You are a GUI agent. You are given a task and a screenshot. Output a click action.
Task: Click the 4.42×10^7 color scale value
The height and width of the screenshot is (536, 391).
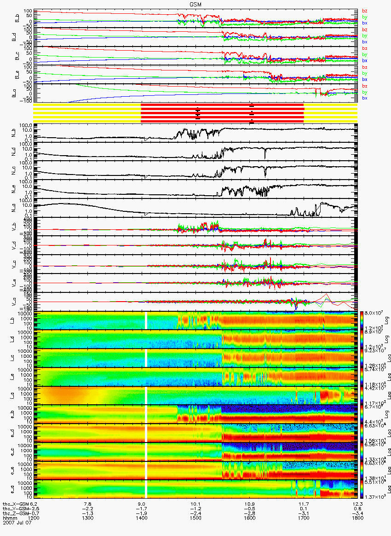[375, 388]
